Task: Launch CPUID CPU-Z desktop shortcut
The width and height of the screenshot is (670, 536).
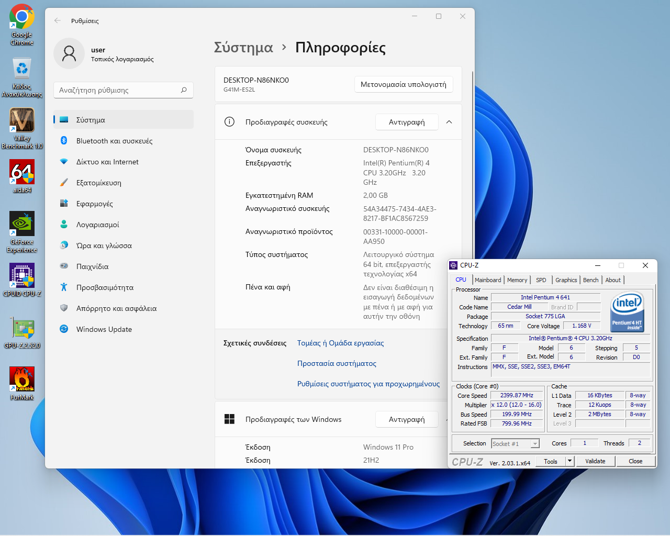Action: (22, 280)
